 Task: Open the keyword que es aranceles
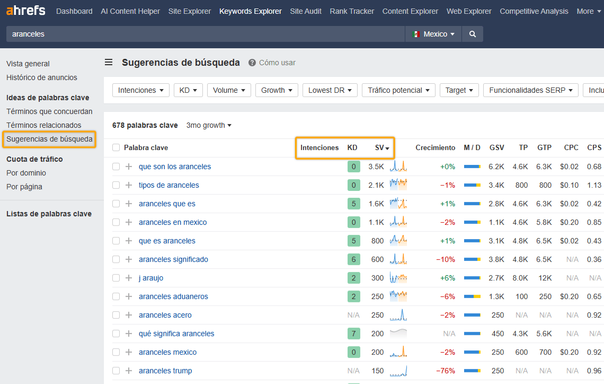[x=166, y=240]
